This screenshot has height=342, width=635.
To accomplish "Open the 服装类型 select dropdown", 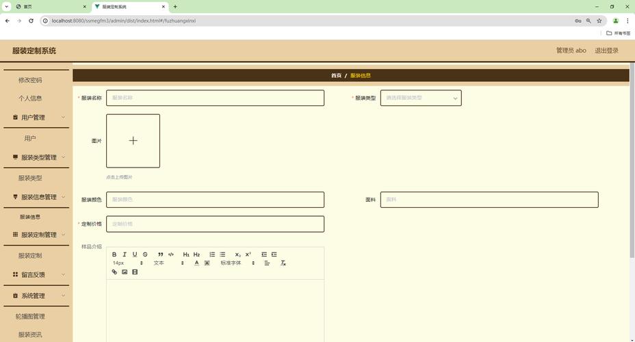I will (421, 98).
